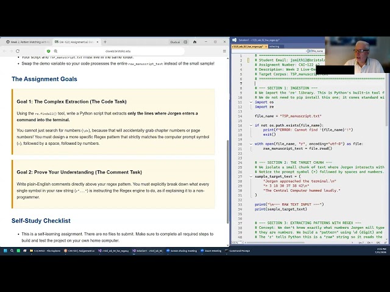Click the file_name = "TSP_manuscript.txt" code line

288,116
